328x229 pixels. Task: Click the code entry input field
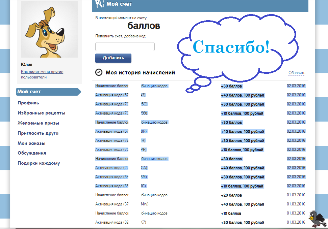coord(125,46)
